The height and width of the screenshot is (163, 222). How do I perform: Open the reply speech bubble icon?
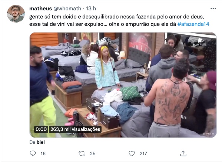pyautogui.click(x=33, y=153)
